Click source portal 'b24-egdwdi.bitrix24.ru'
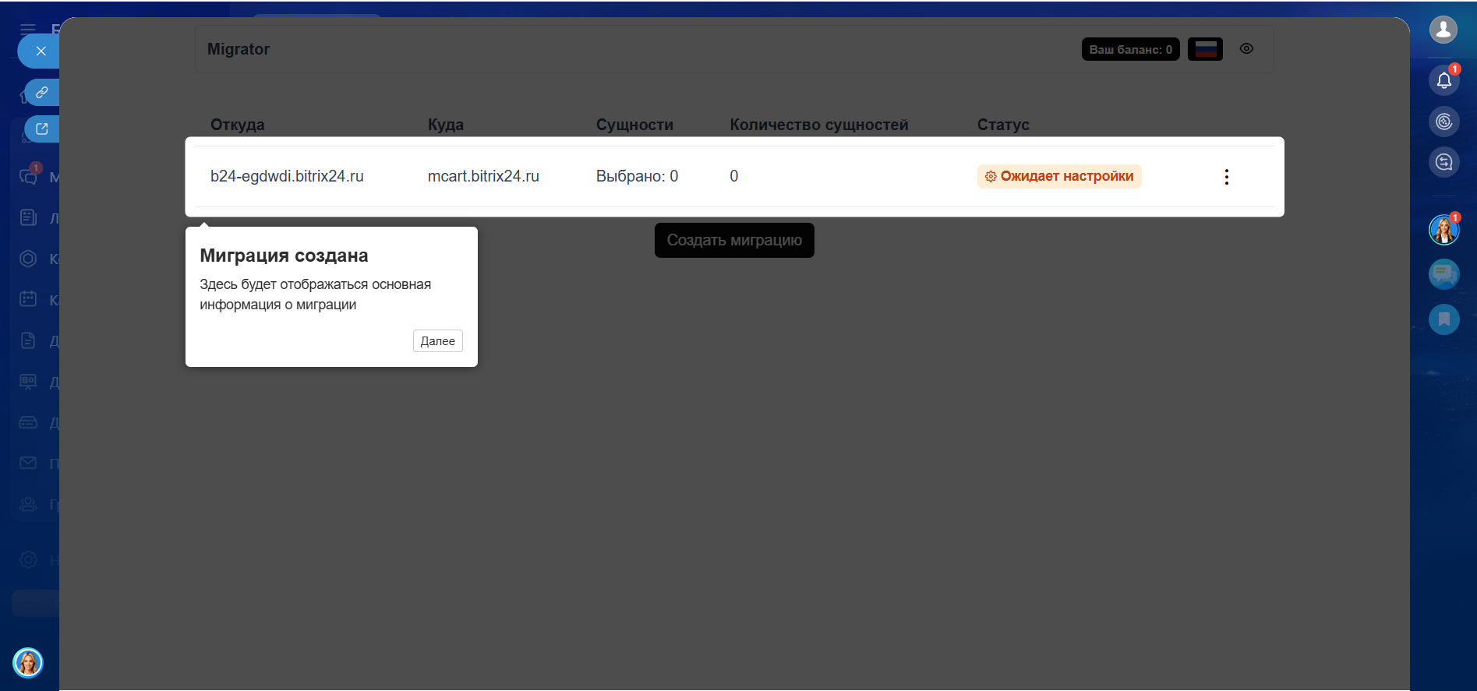 [287, 176]
